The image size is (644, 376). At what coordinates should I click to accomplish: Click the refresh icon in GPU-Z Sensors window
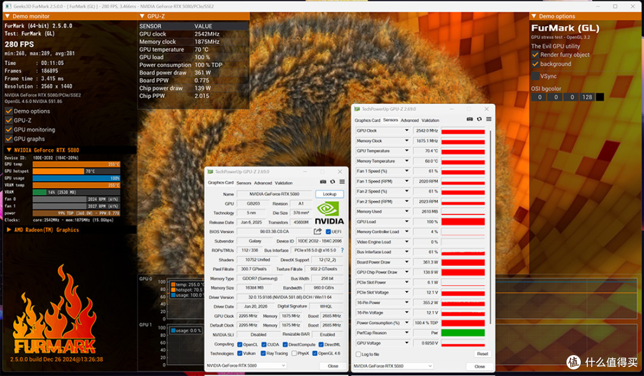pos(479,119)
